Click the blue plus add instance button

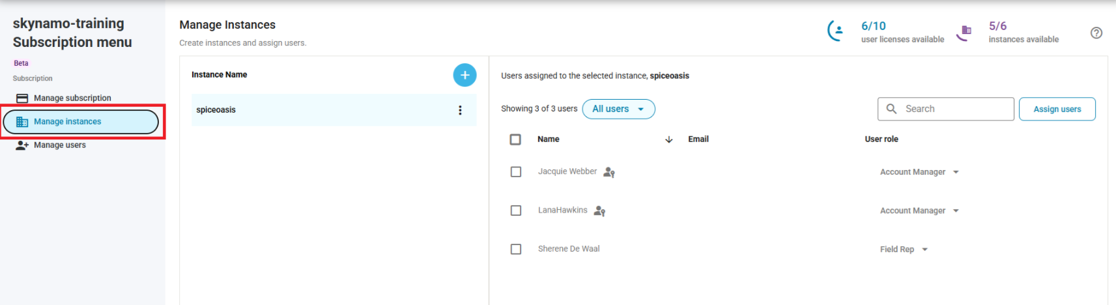coord(465,75)
